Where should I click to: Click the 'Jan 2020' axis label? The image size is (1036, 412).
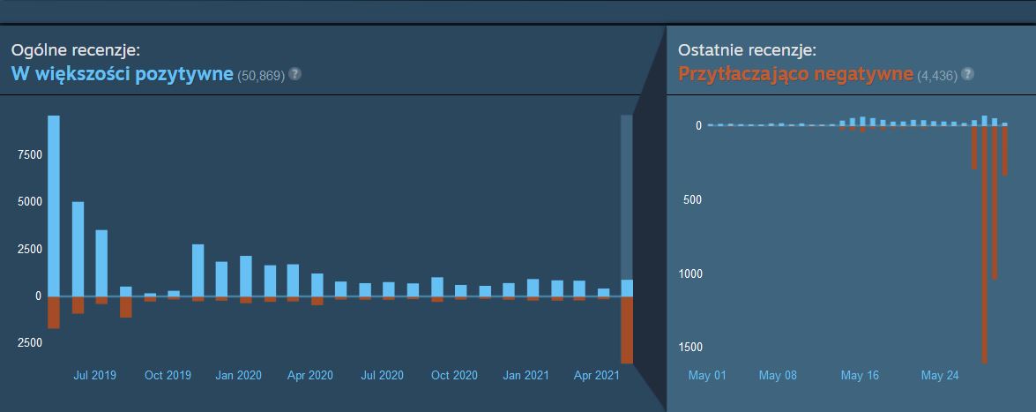tap(238, 375)
